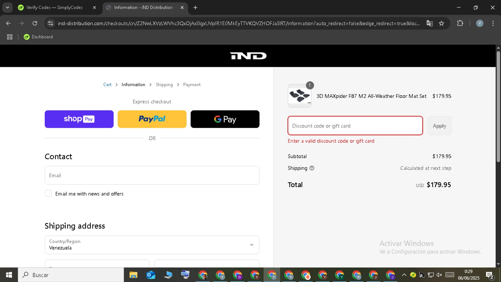Click the browser forward arrow
The image size is (501, 282).
(21, 23)
